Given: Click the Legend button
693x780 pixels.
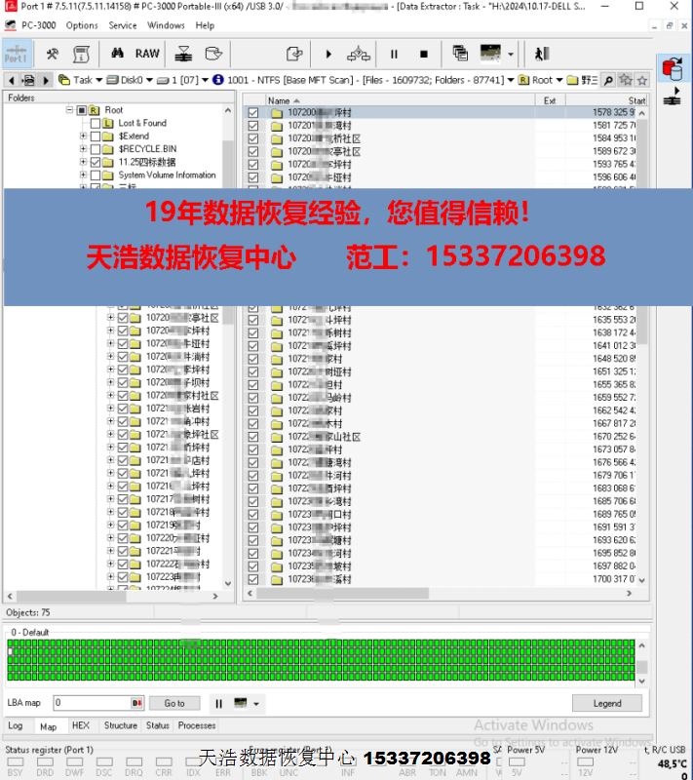Looking at the screenshot, I should 606,703.
